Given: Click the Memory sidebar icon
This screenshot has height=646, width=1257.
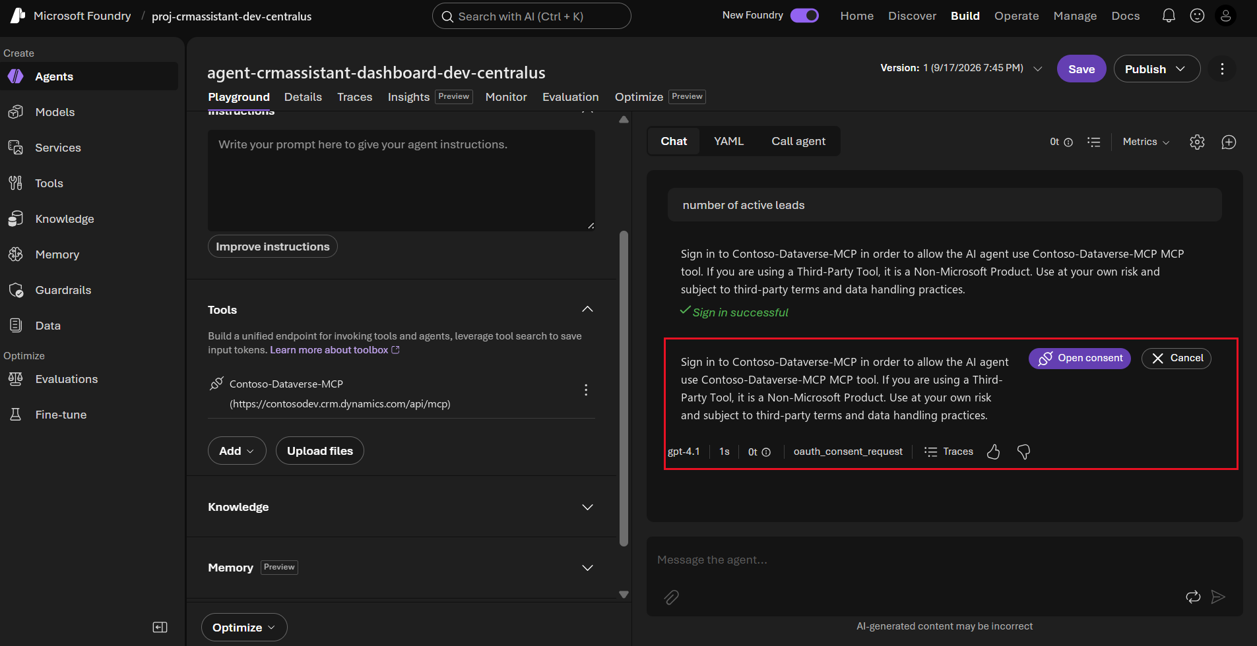Looking at the screenshot, I should [x=16, y=254].
